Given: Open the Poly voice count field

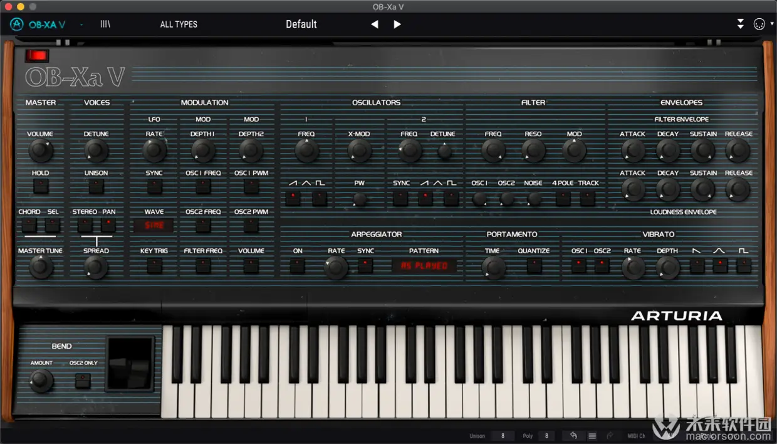Looking at the screenshot, I should pos(546,436).
